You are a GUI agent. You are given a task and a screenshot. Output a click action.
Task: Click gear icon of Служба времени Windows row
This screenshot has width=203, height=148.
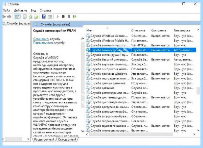click(x=88, y=74)
